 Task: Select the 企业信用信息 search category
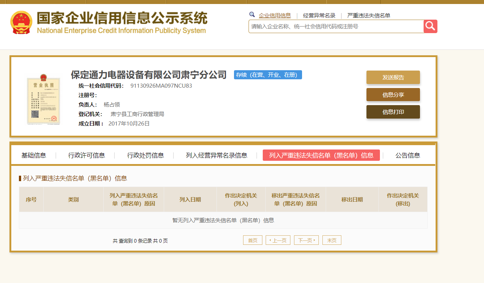(x=275, y=15)
